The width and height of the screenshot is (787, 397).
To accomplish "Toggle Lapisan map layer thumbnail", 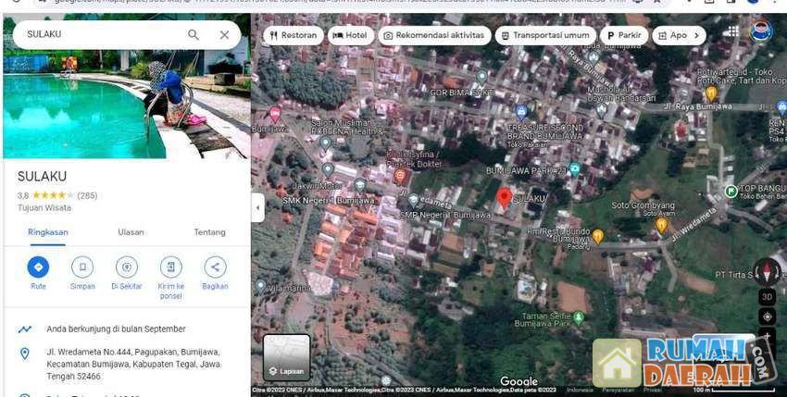I will click(286, 357).
